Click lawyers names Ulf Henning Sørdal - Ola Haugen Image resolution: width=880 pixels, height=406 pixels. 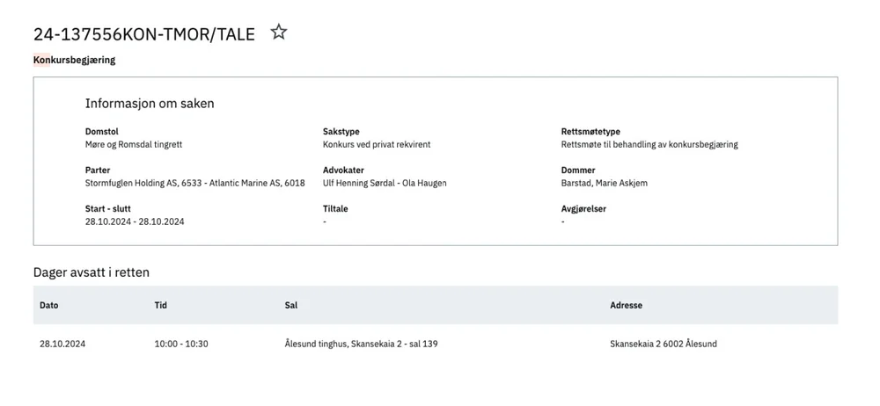click(x=385, y=183)
